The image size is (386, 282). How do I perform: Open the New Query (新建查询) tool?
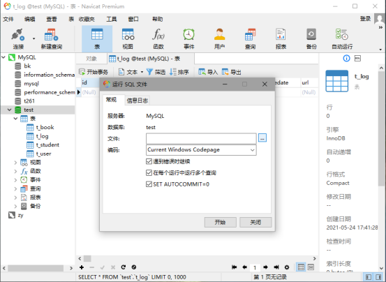51,39
